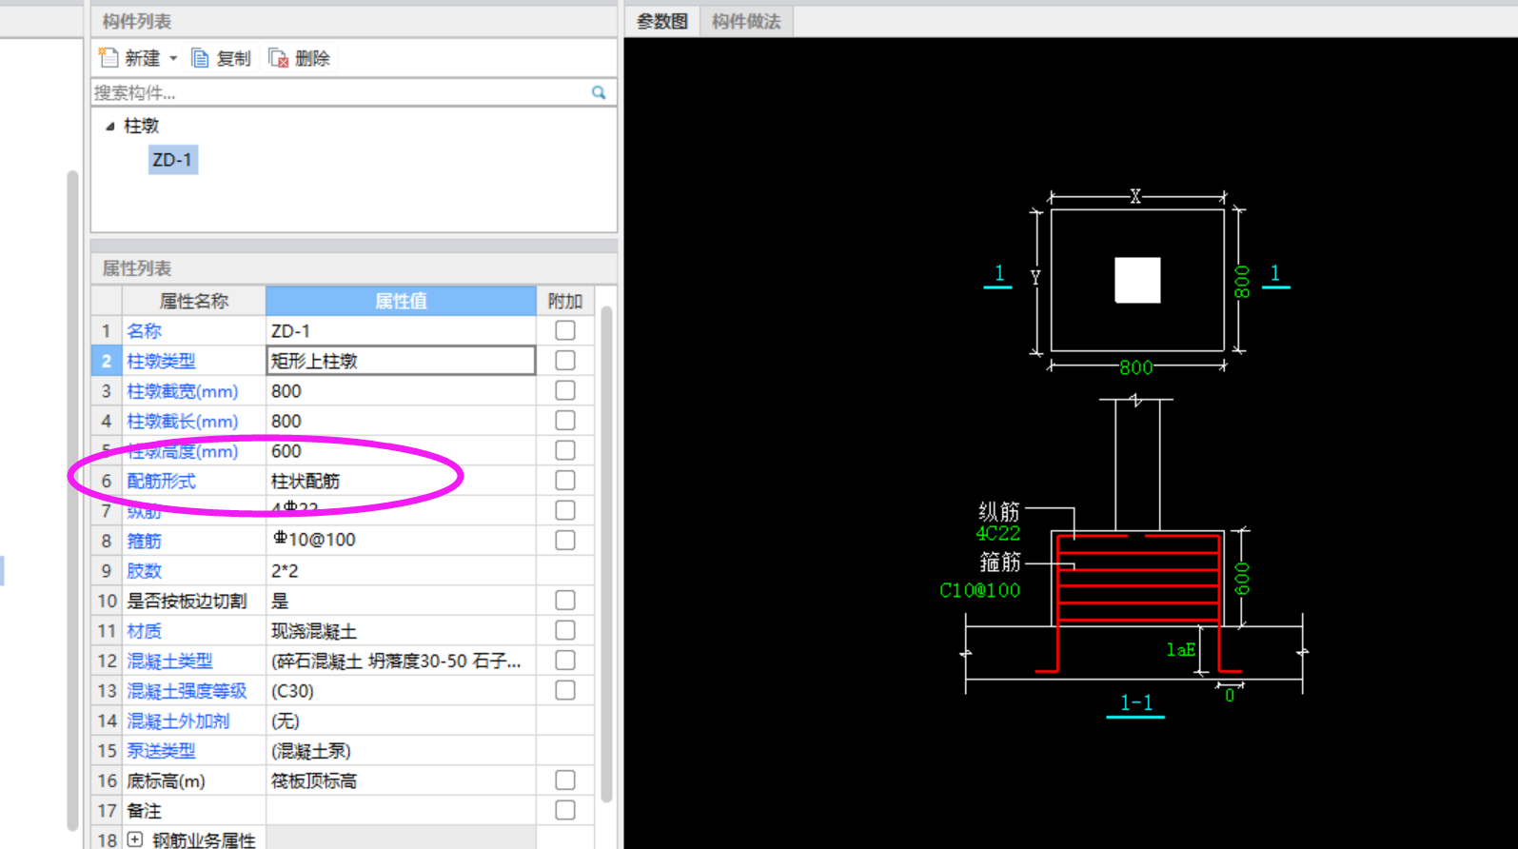Click the 600 height dimension in diagram
The height and width of the screenshot is (849, 1518).
click(x=1242, y=578)
